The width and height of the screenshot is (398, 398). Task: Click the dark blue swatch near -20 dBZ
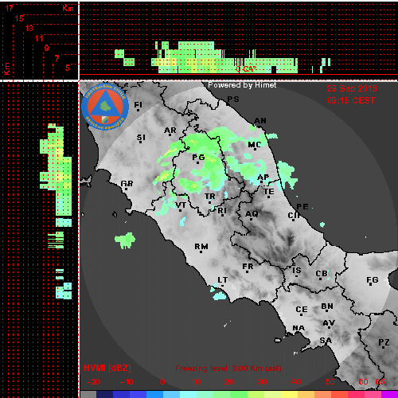coord(104,394)
